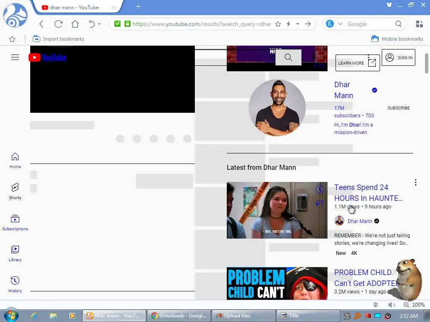The image size is (430, 322).
Task: Open the extensions grid icon
Action: coord(420,24)
